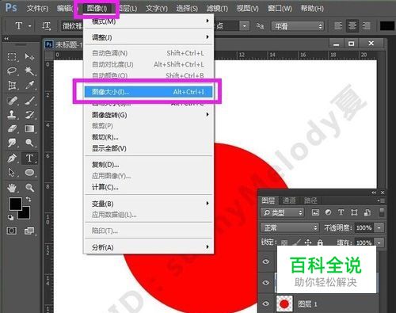
Task: Choose 复制(D)... menu item
Action: (x=148, y=165)
